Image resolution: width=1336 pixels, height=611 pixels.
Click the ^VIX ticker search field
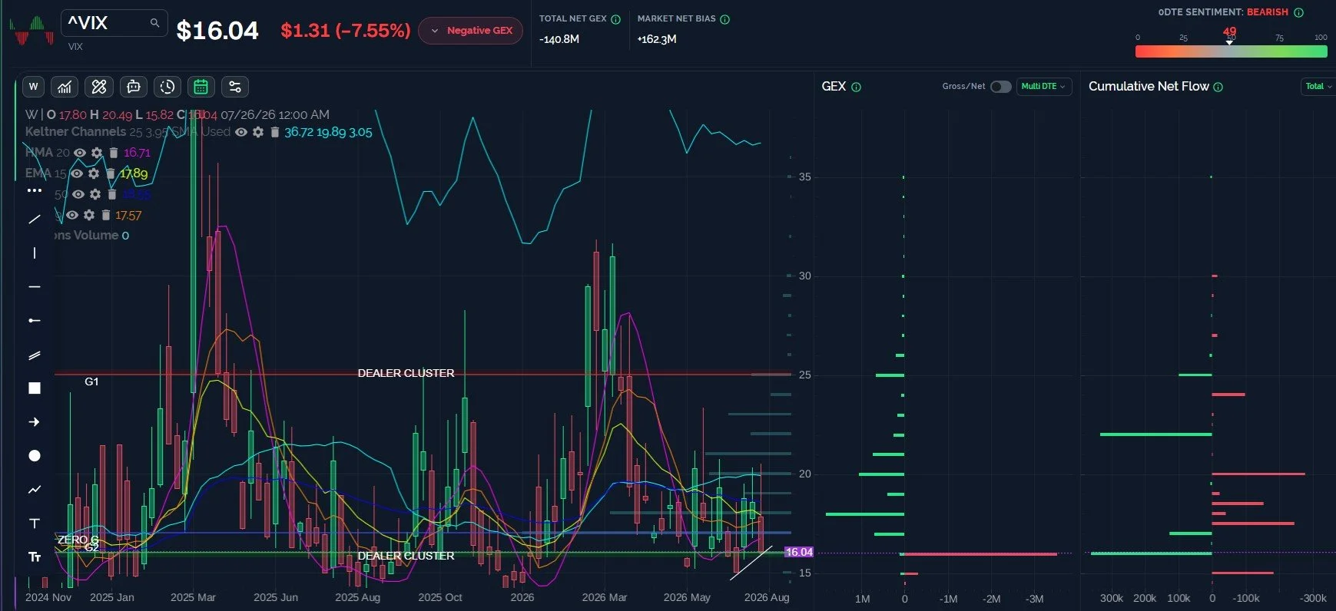coord(114,23)
